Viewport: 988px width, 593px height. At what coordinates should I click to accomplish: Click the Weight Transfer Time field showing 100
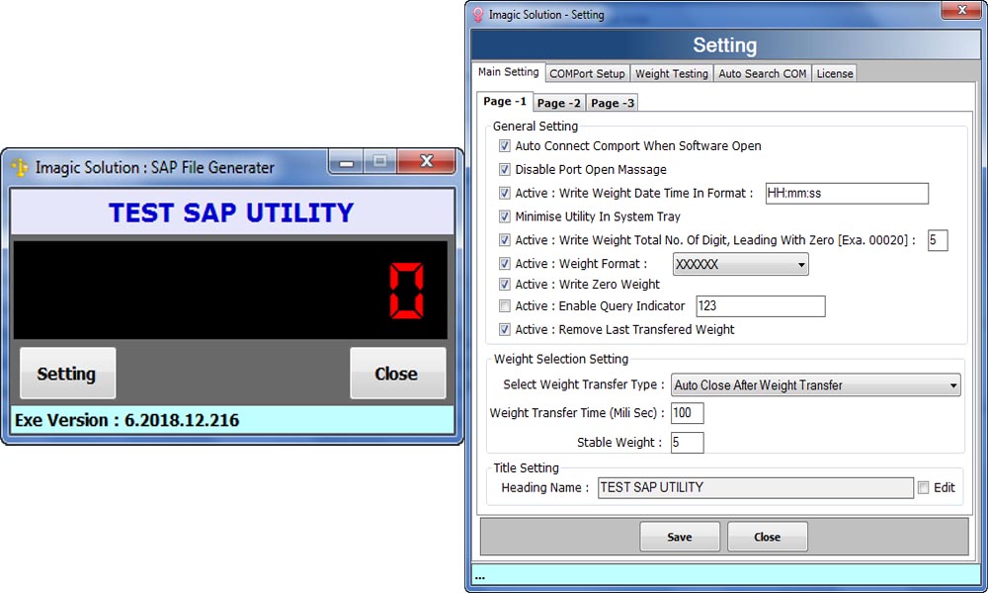688,413
